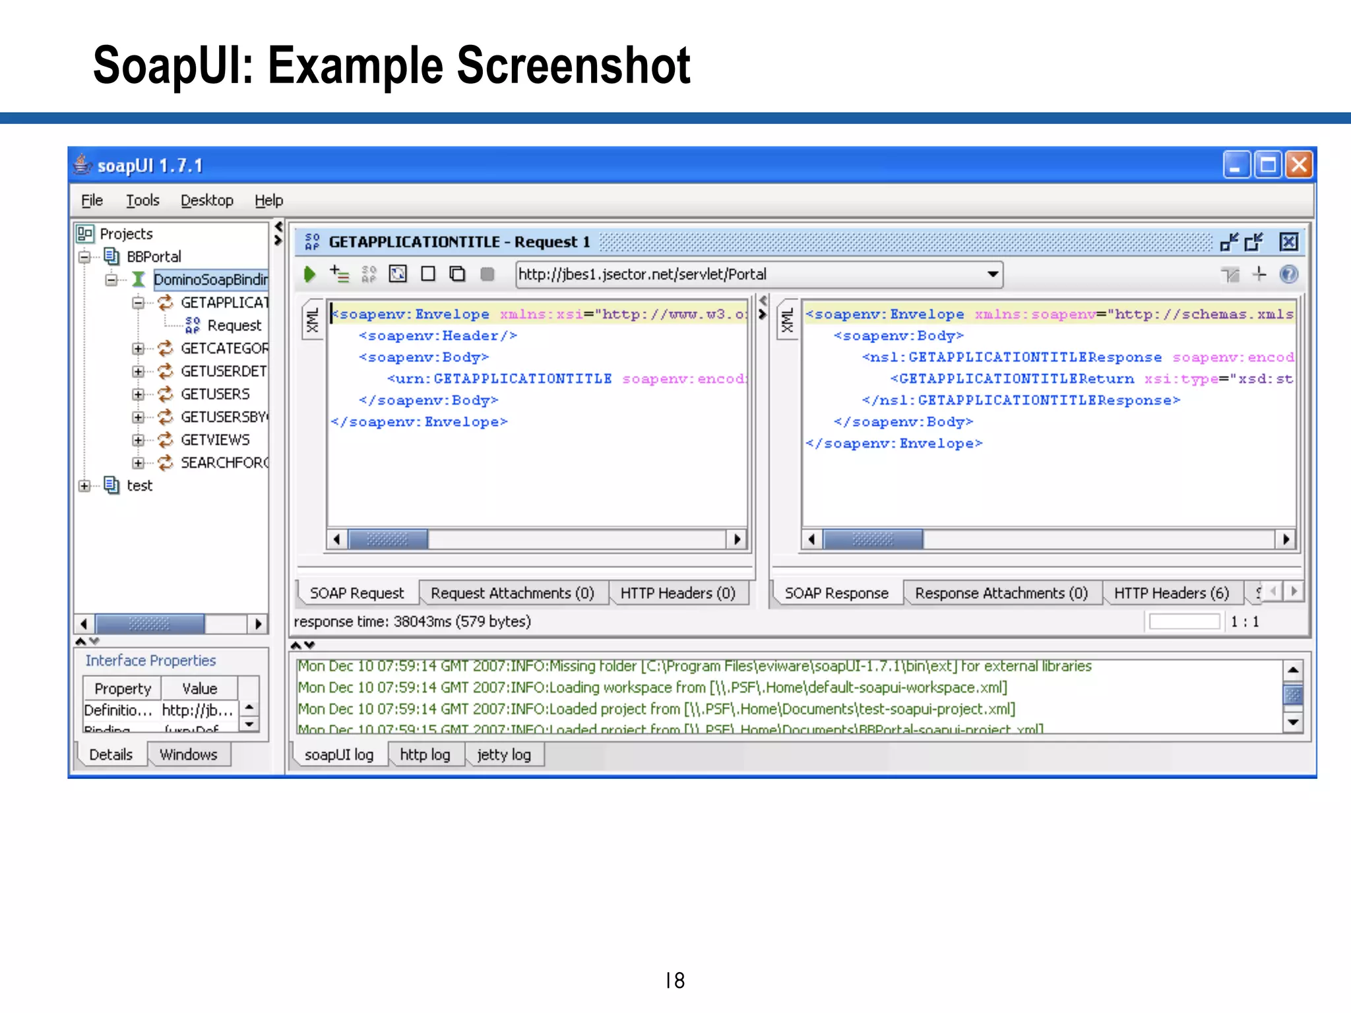Open the Response Attachments (0) tab
Viewport: 1351px width, 1013px height.
tap(1001, 593)
